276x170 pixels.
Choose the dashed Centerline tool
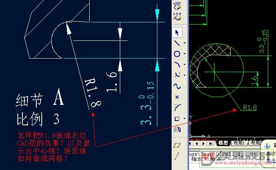[x=177, y=156]
